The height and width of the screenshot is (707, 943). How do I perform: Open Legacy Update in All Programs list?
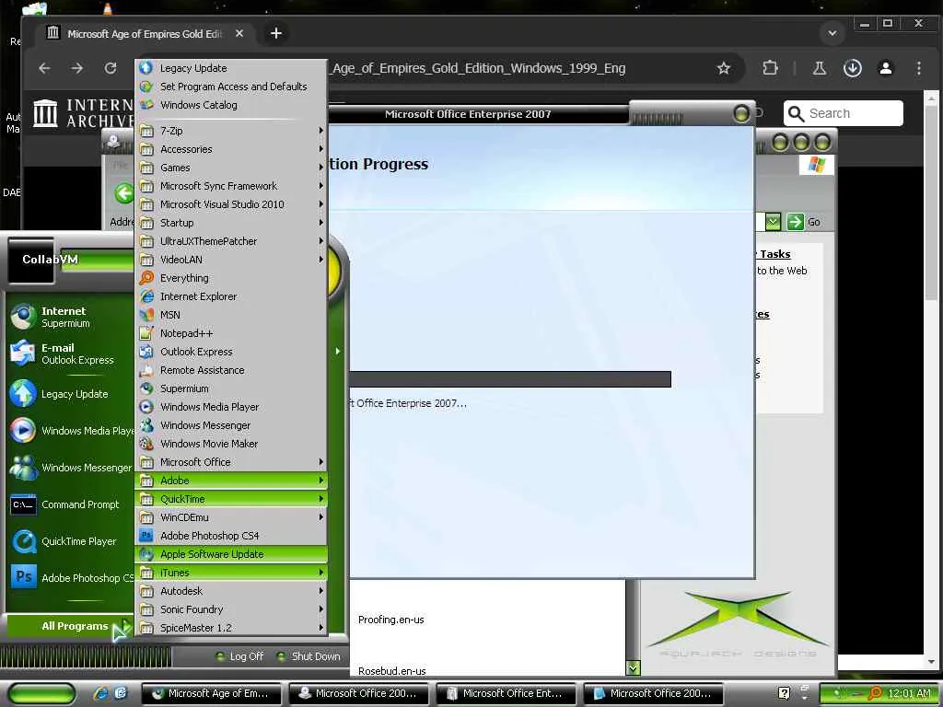231,68
